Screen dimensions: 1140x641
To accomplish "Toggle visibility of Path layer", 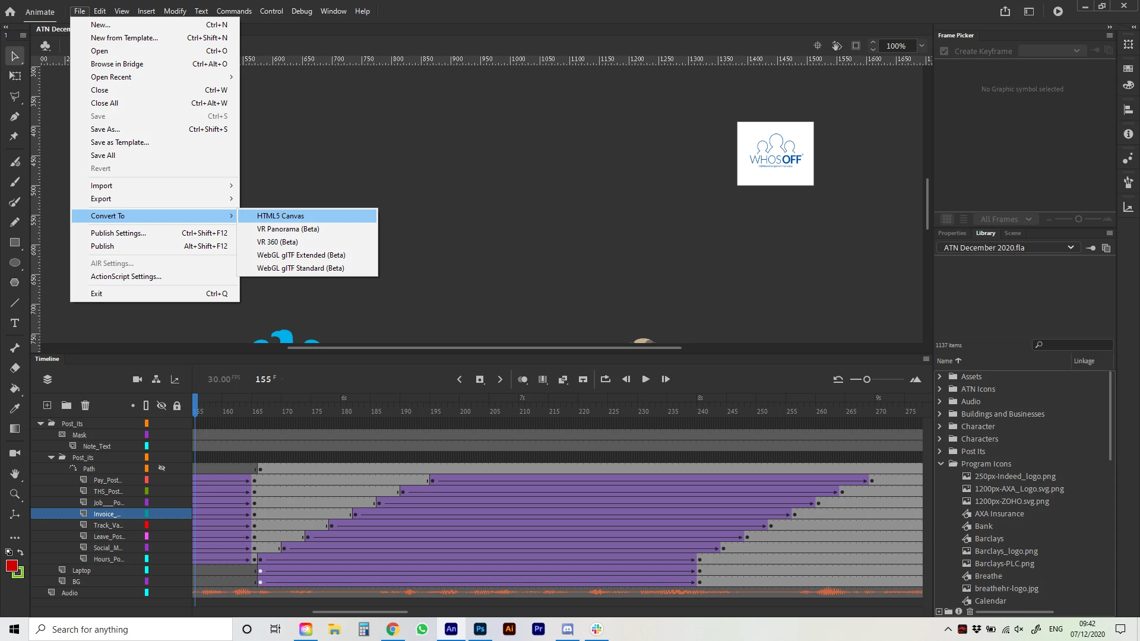I will [161, 468].
